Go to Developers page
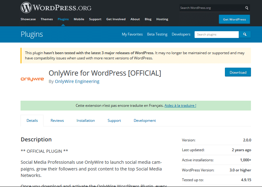The height and width of the screenshot is (187, 262). pos(181,34)
